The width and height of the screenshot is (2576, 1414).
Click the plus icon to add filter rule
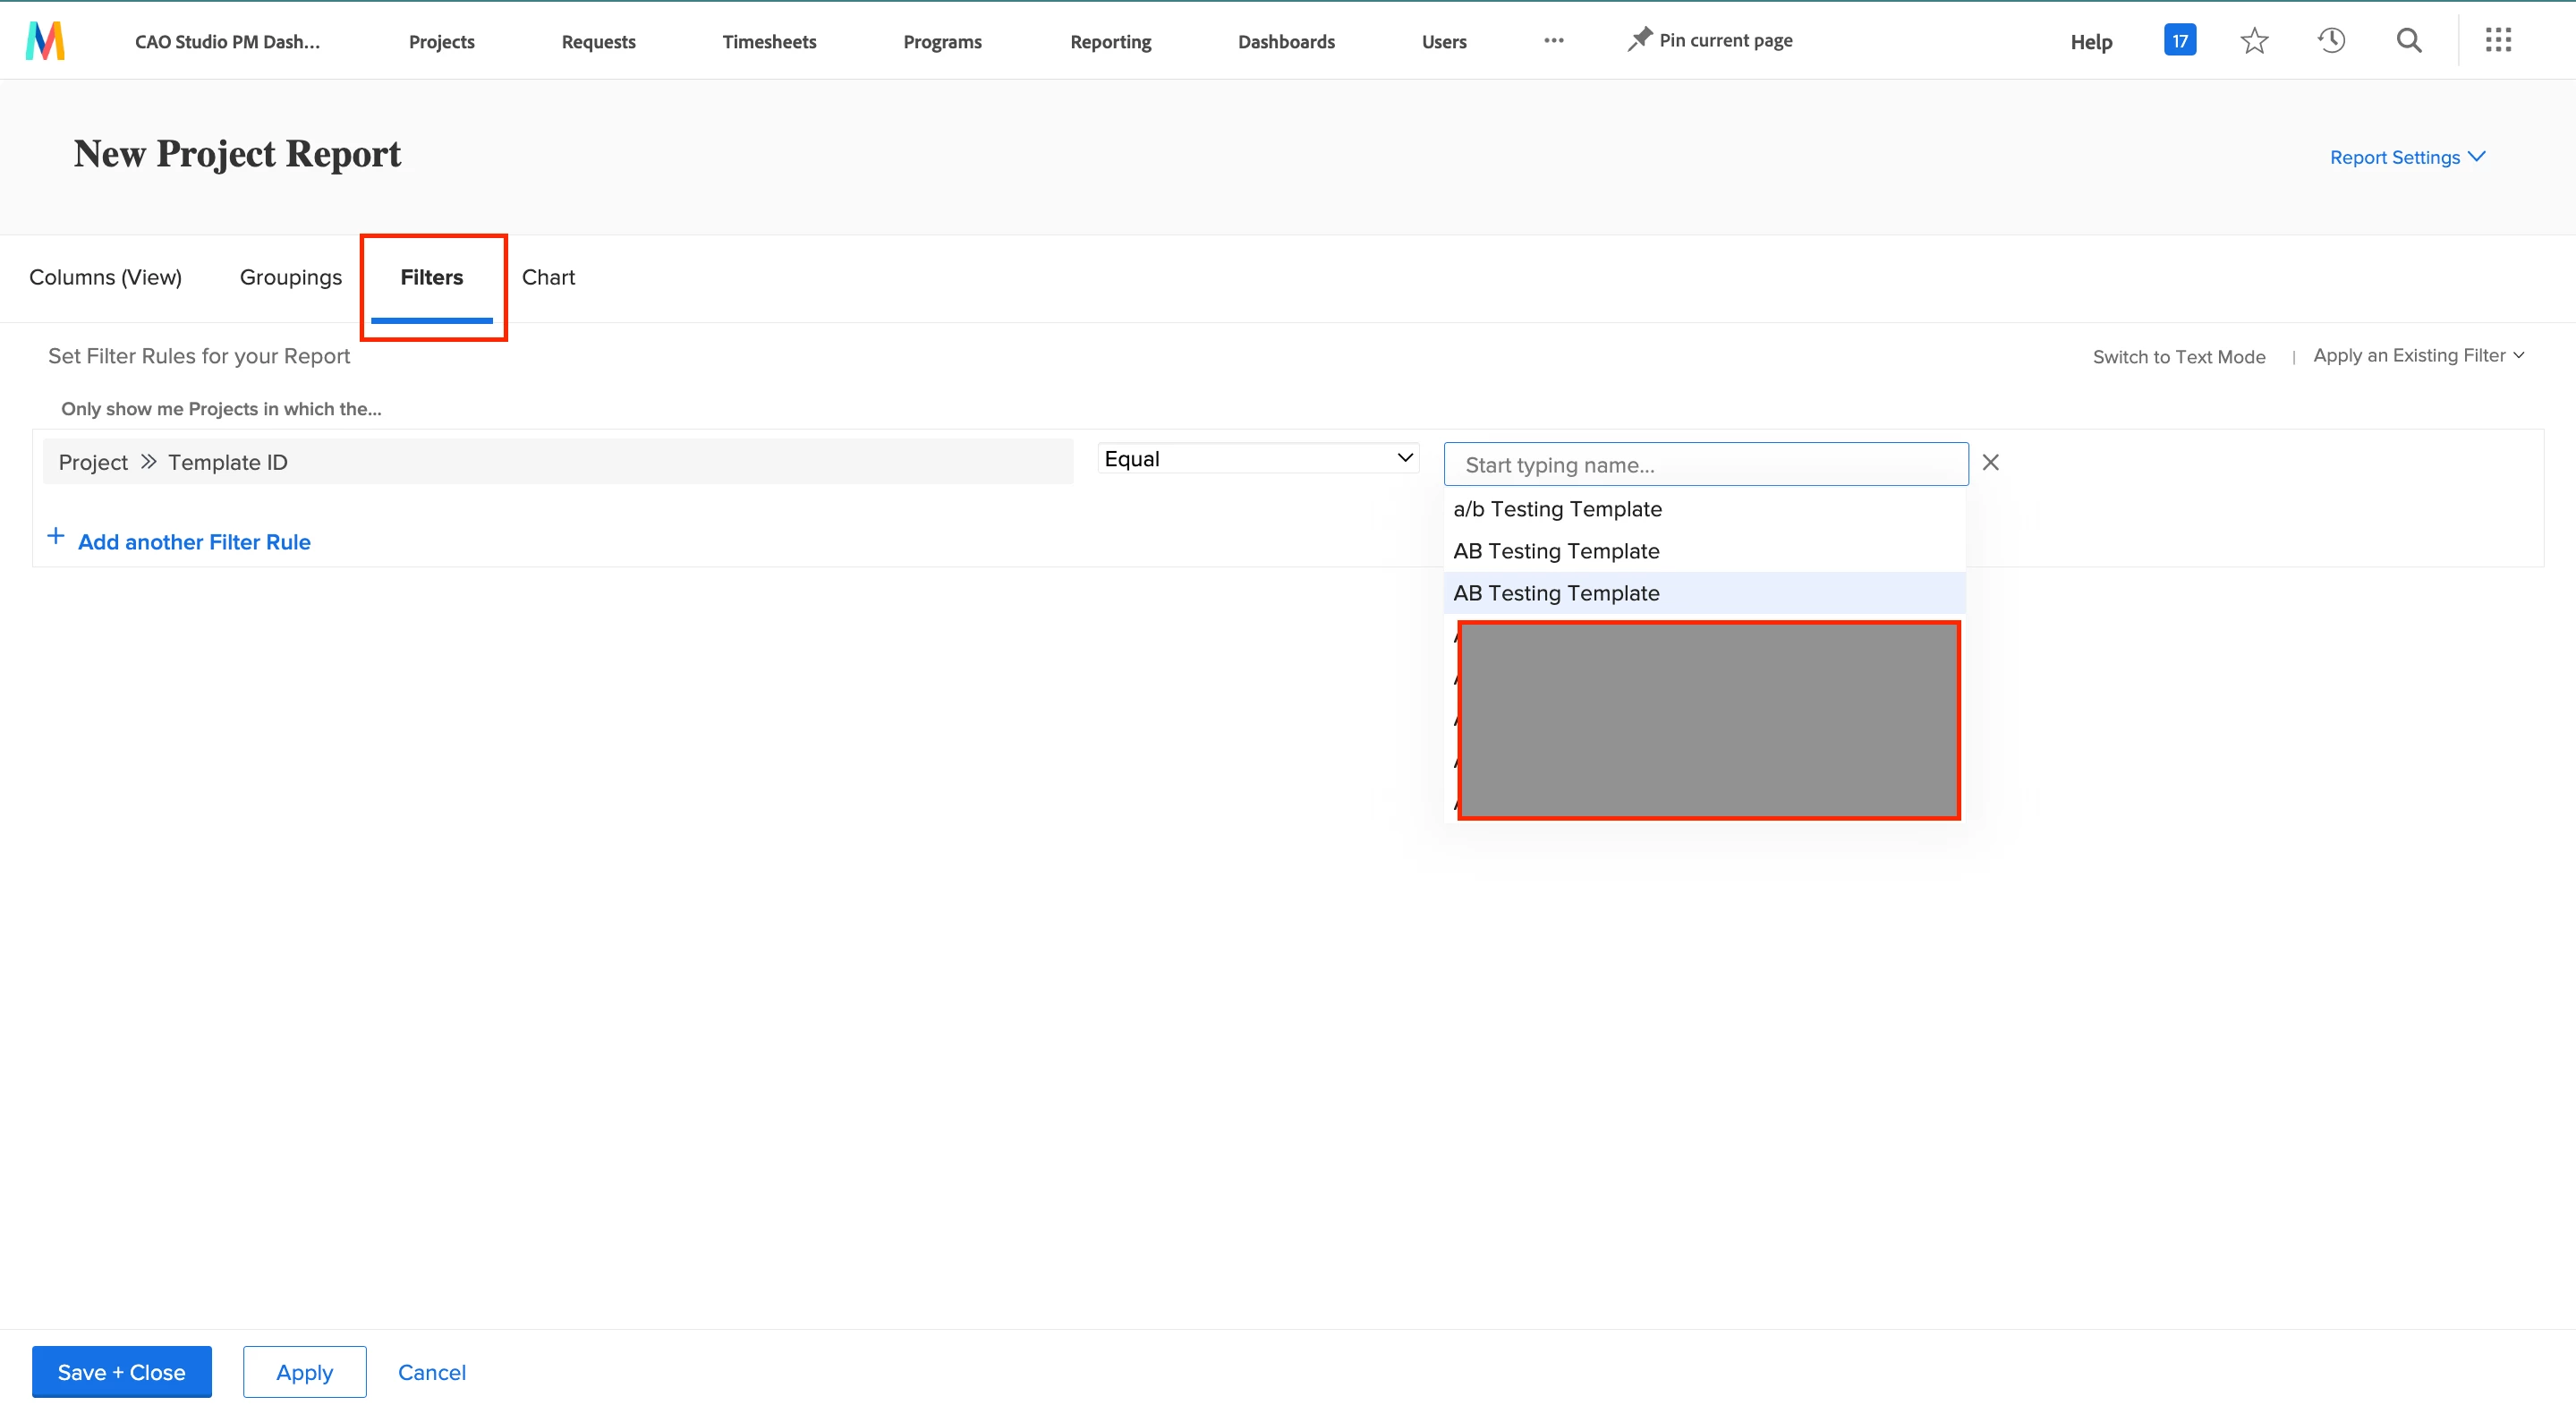(56, 537)
